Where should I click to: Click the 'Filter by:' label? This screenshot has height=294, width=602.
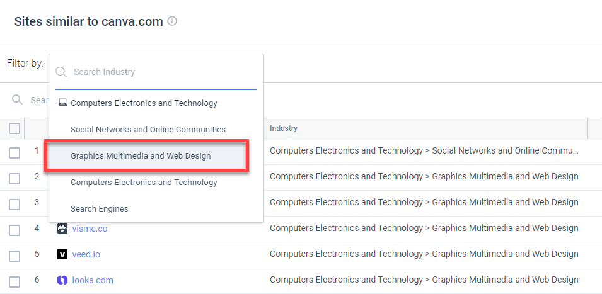(25, 63)
